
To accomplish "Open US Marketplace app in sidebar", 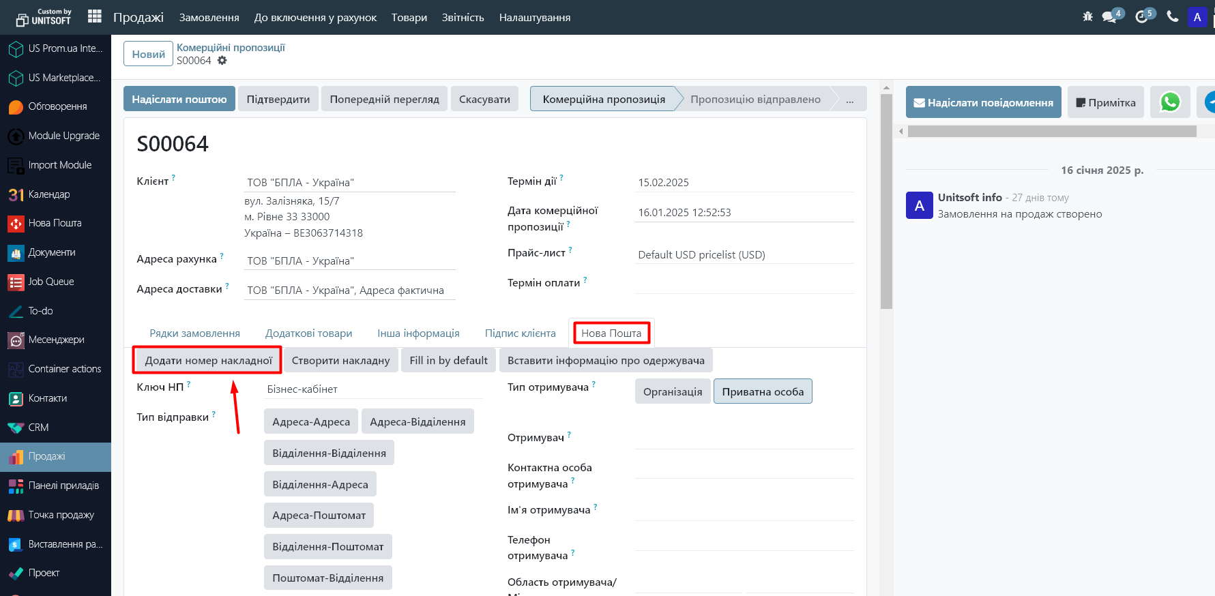I will click(55, 78).
